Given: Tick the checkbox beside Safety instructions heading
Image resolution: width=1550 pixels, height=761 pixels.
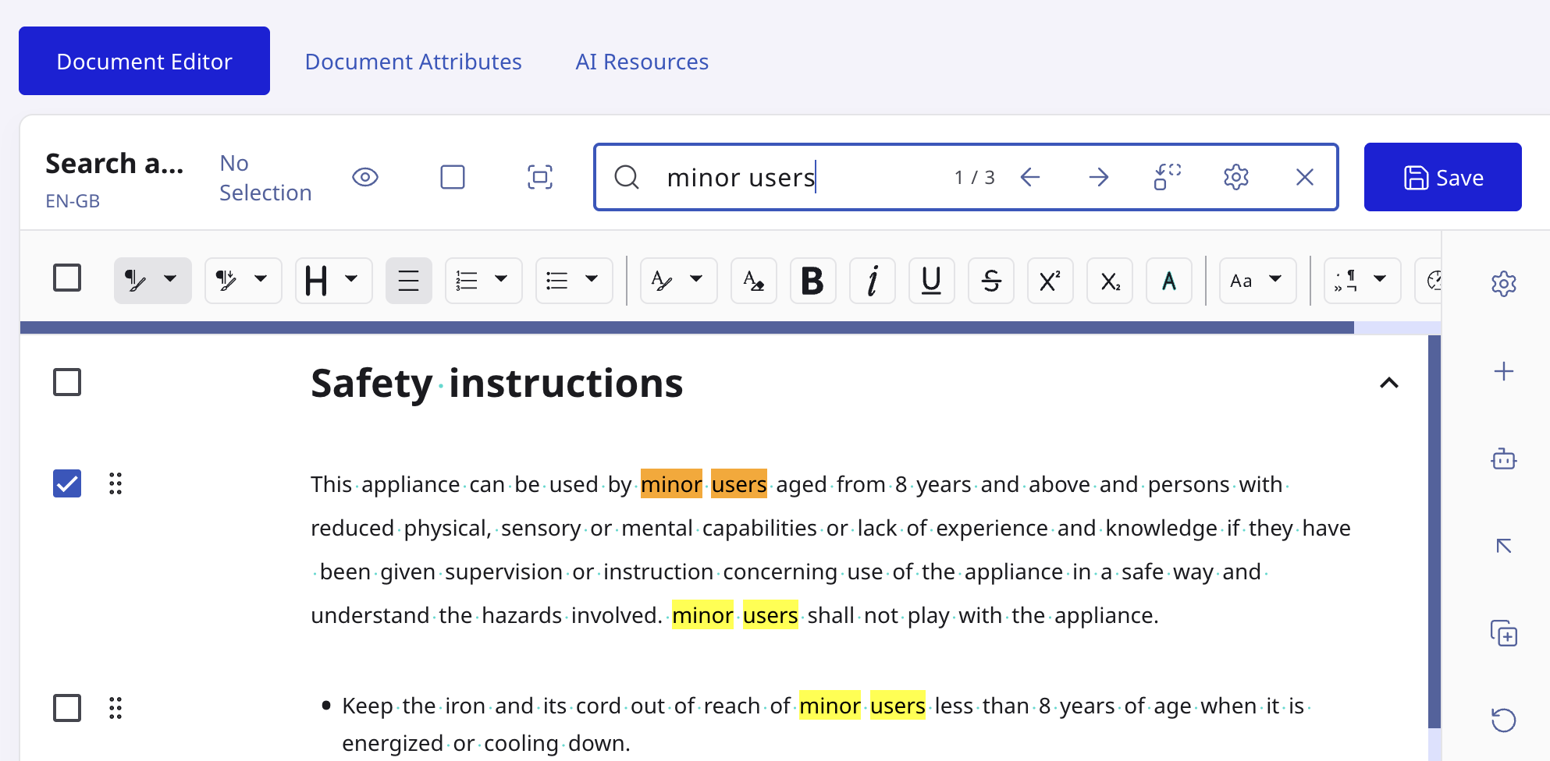Looking at the screenshot, I should [x=67, y=382].
